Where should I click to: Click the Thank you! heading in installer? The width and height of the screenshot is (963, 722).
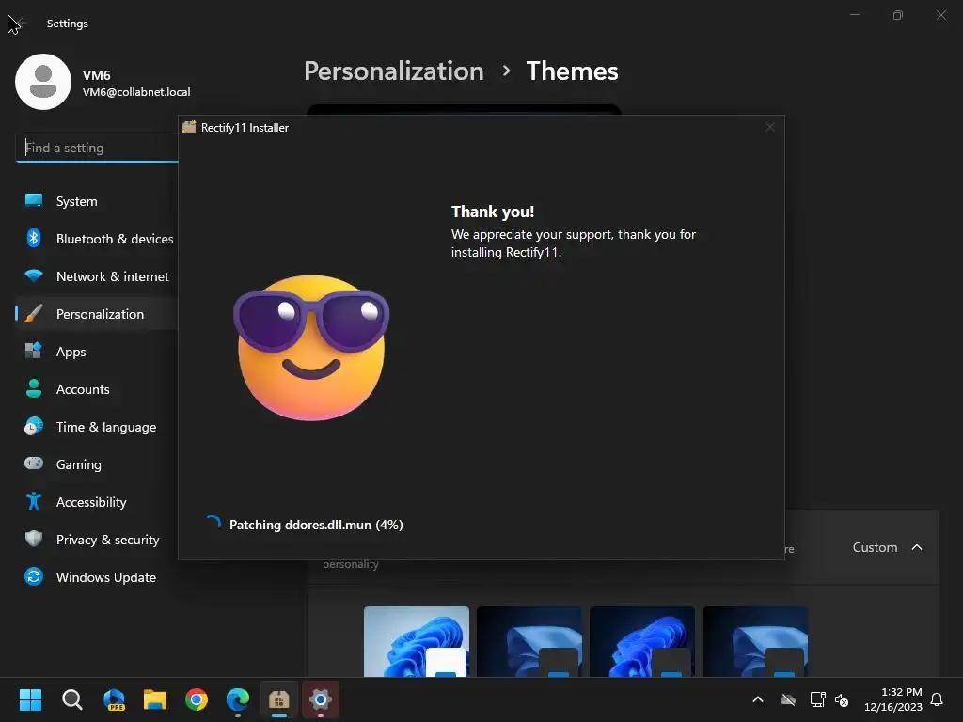[x=493, y=212]
